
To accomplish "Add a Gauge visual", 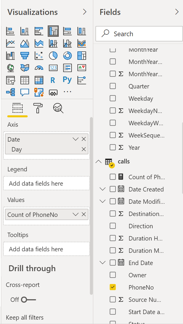I will [39, 67].
